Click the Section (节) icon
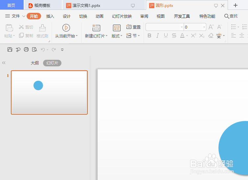This screenshot has width=248, height=180. click(128, 35)
